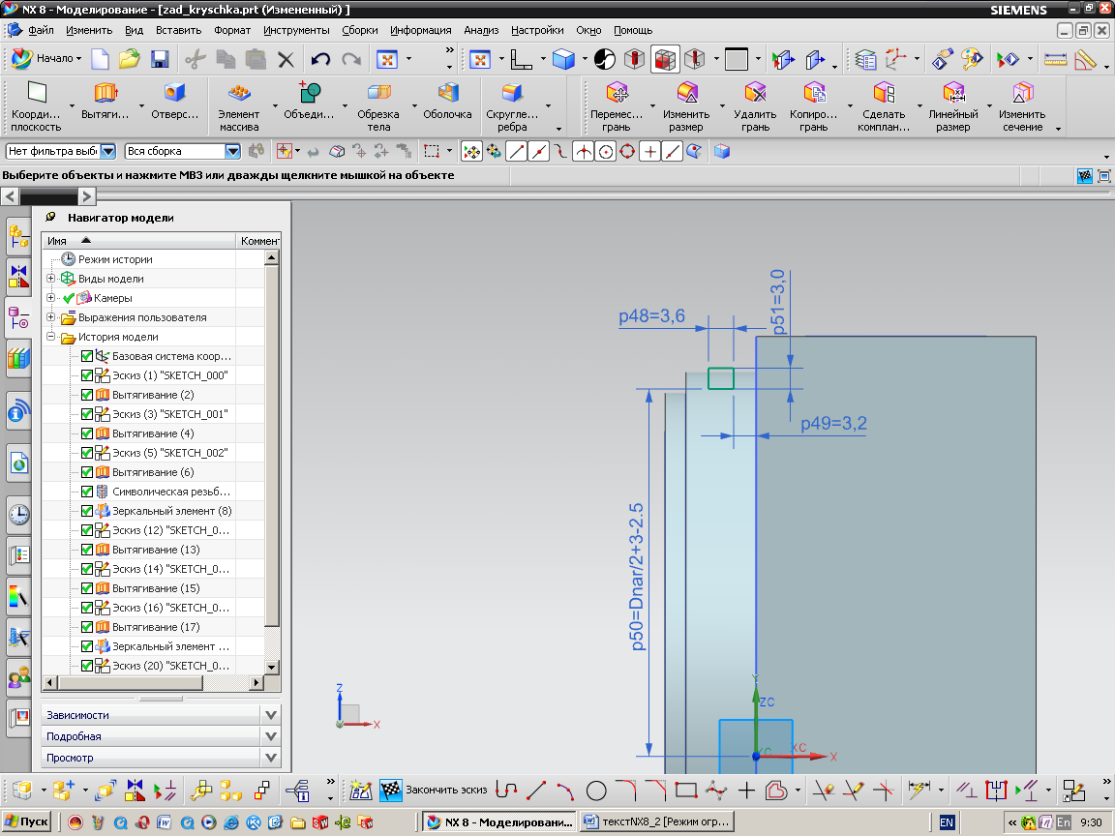This screenshot has width=1115, height=836.
Task: Select the Вытягивание extrude tool
Action: (x=105, y=101)
